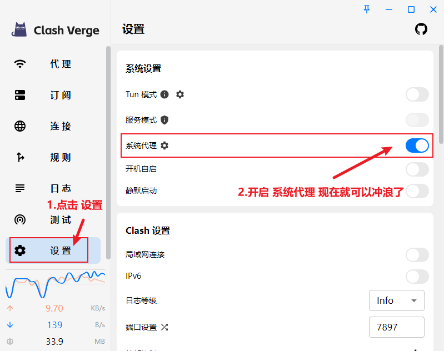
Task: Click the service mode shield icon
Action: pos(164,120)
